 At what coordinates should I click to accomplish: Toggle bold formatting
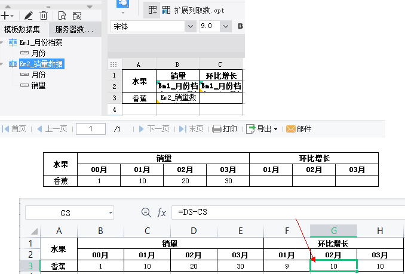(240, 26)
